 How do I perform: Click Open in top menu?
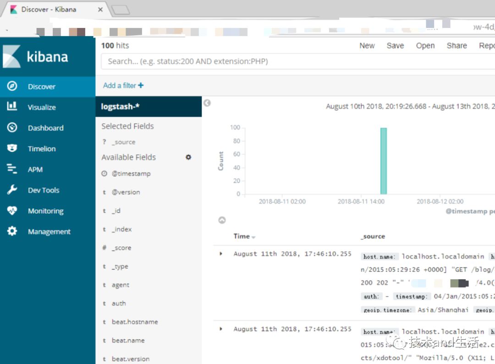click(x=425, y=46)
